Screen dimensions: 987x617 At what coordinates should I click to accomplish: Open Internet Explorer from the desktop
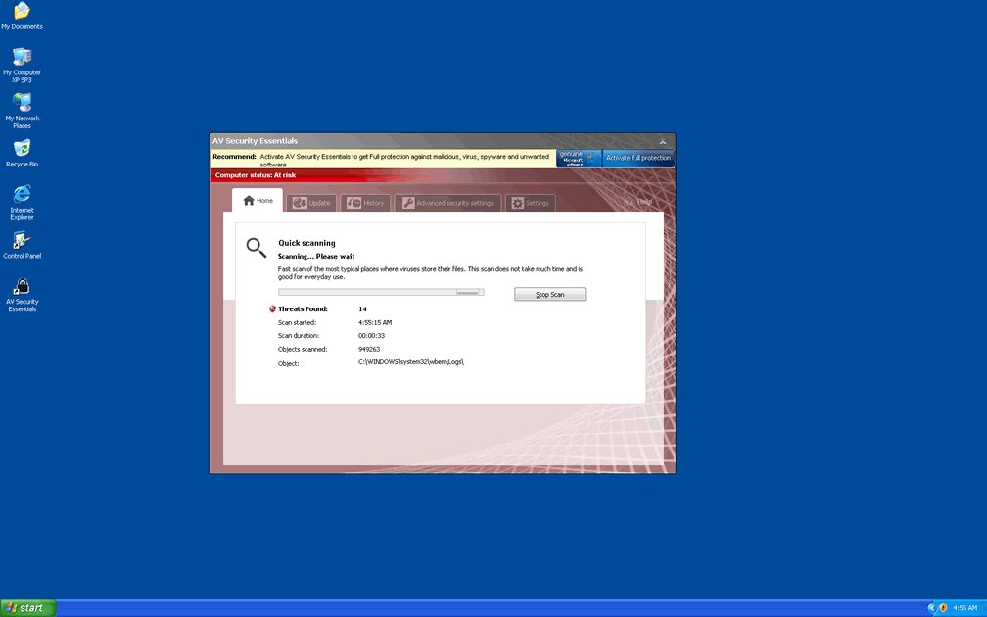click(x=22, y=195)
